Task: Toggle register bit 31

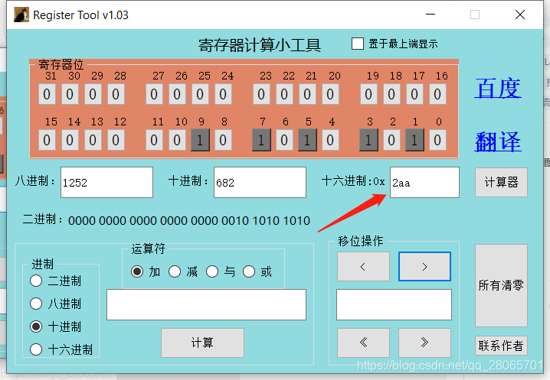Action: click(x=47, y=94)
